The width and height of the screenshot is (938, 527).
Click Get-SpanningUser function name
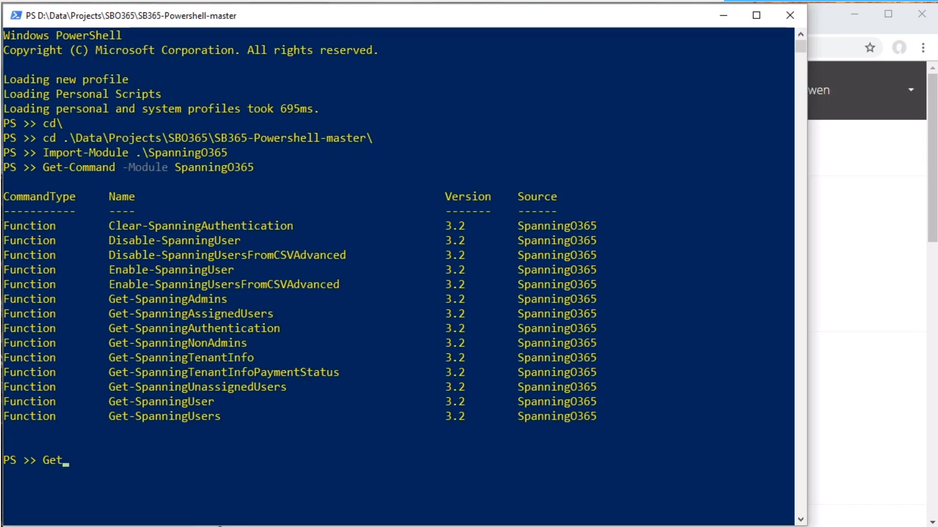point(161,402)
